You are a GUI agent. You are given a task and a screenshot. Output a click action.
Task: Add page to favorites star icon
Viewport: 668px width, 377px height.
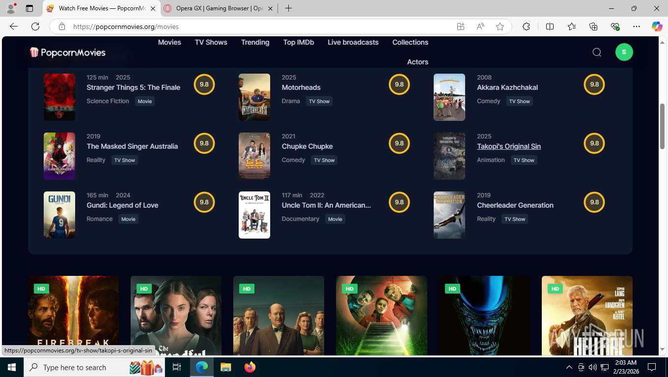500,27
